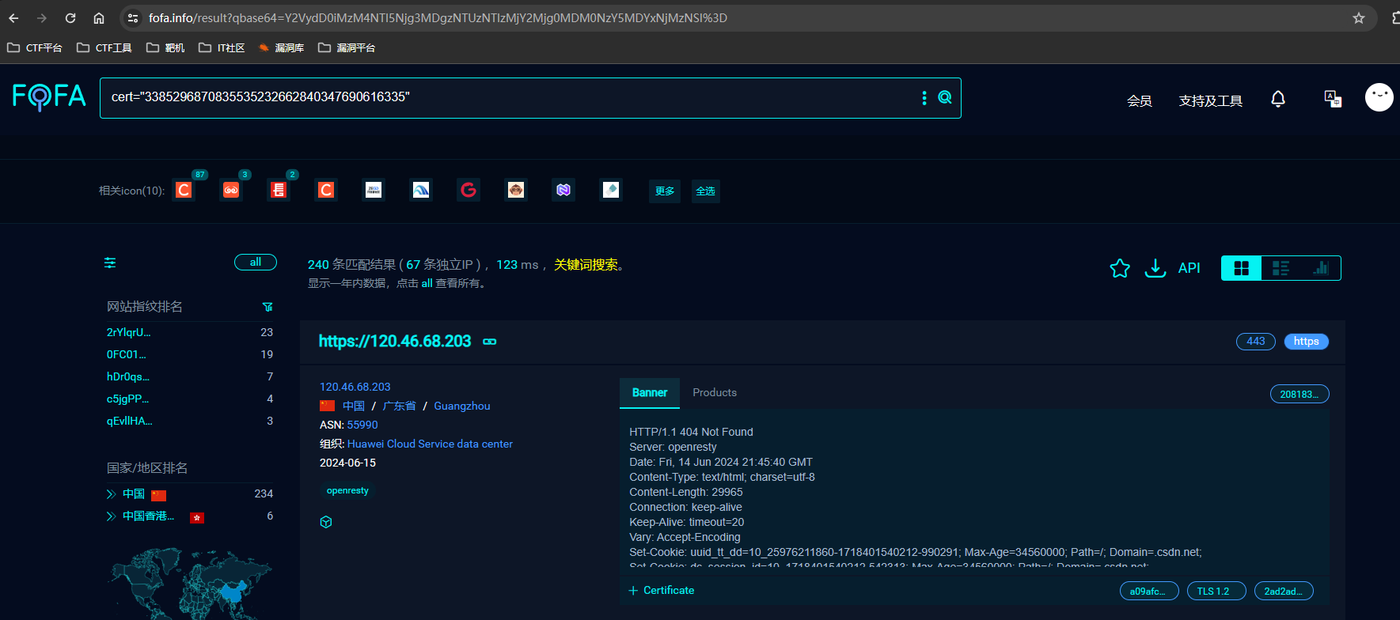1400x620 pixels.
Task: Click the star favorite icon
Action: pos(1120,268)
